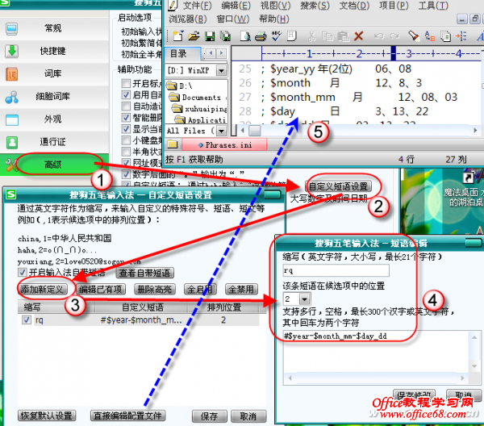Select the Documents folder in directory tree
Image resolution: width=484 pixels, height=426 pixels.
tap(196, 98)
